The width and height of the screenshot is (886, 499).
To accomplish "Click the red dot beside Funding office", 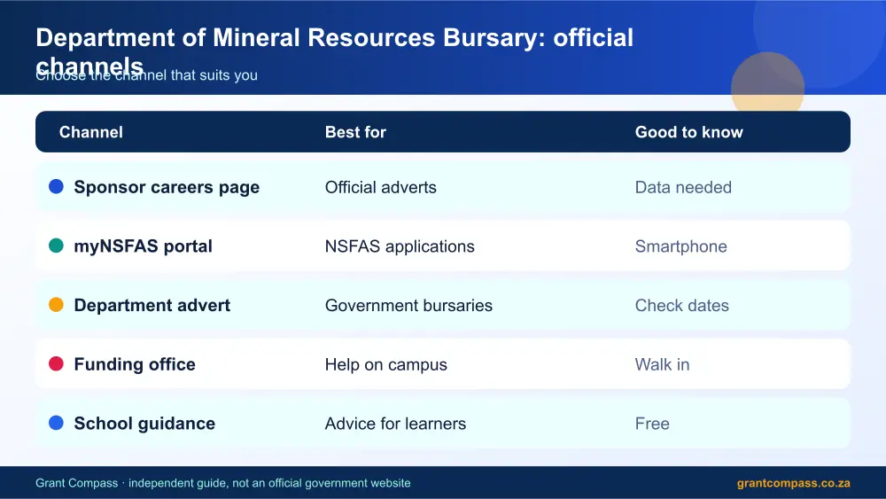I will pos(56,363).
